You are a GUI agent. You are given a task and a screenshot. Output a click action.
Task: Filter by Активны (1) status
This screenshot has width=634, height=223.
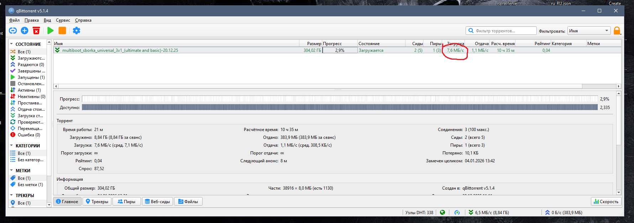[28, 90]
